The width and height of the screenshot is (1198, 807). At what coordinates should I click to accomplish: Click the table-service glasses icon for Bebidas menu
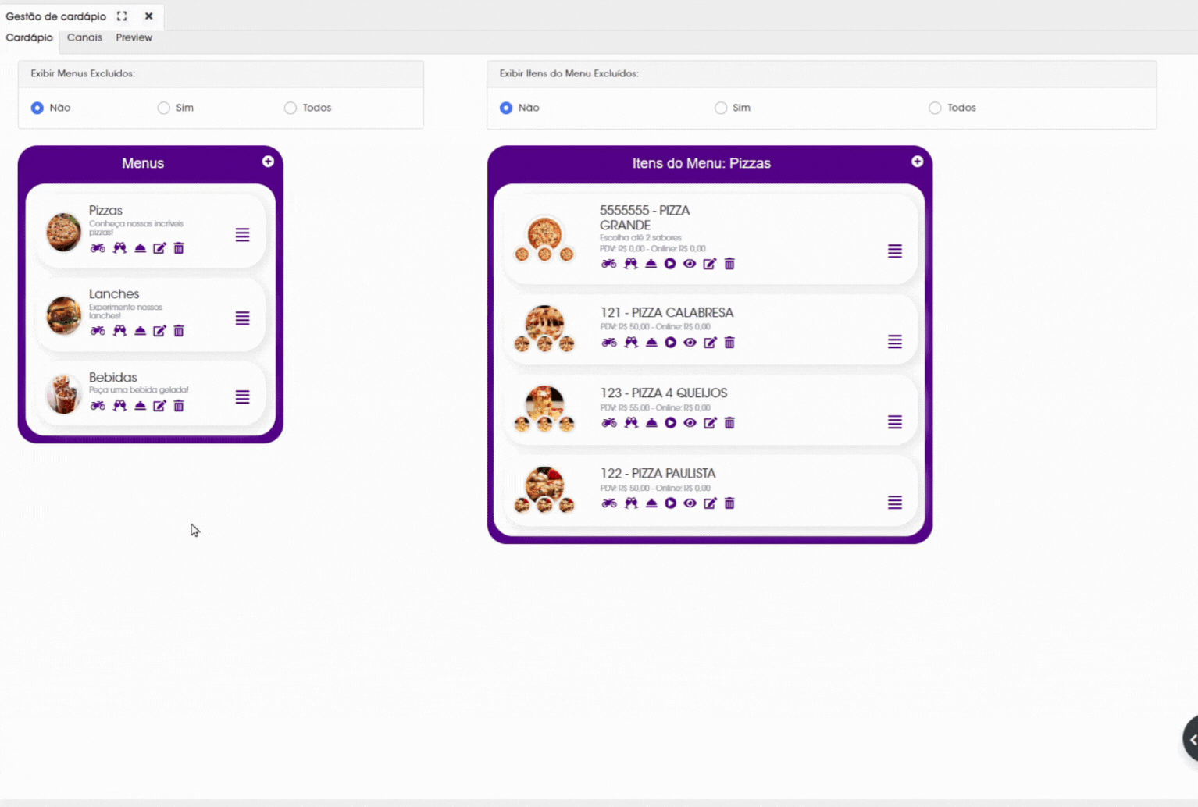(x=119, y=406)
